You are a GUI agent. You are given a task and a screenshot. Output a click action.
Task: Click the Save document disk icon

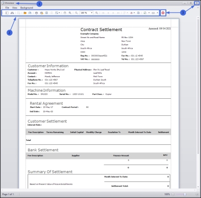coord(30,13)
